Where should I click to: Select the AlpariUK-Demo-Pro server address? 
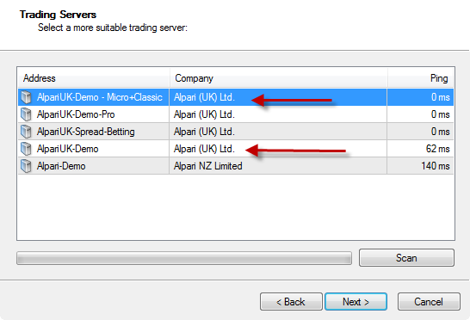(76, 114)
